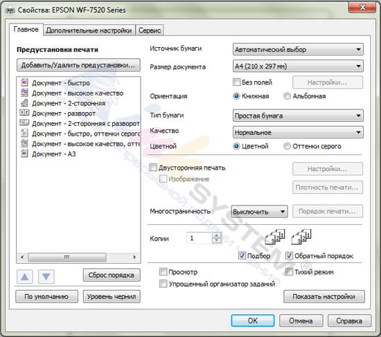The height and width of the screenshot is (337, 381).
Task: Click 'Сброс порядка' button
Action: [x=112, y=275]
